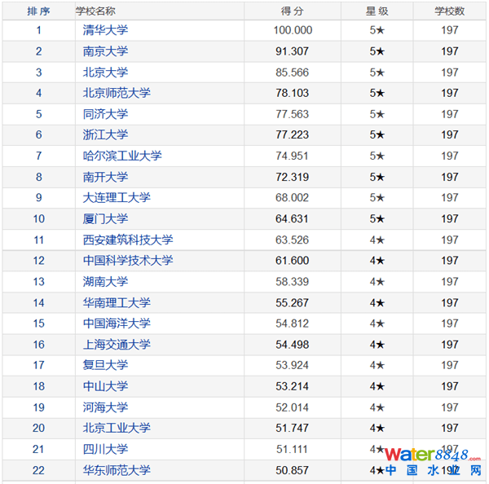
Task: Open the 大连理工大学 link
Action: 117,197
